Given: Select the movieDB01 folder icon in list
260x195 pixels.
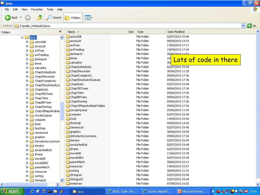Looking at the screenshot, I should [x=68, y=157].
